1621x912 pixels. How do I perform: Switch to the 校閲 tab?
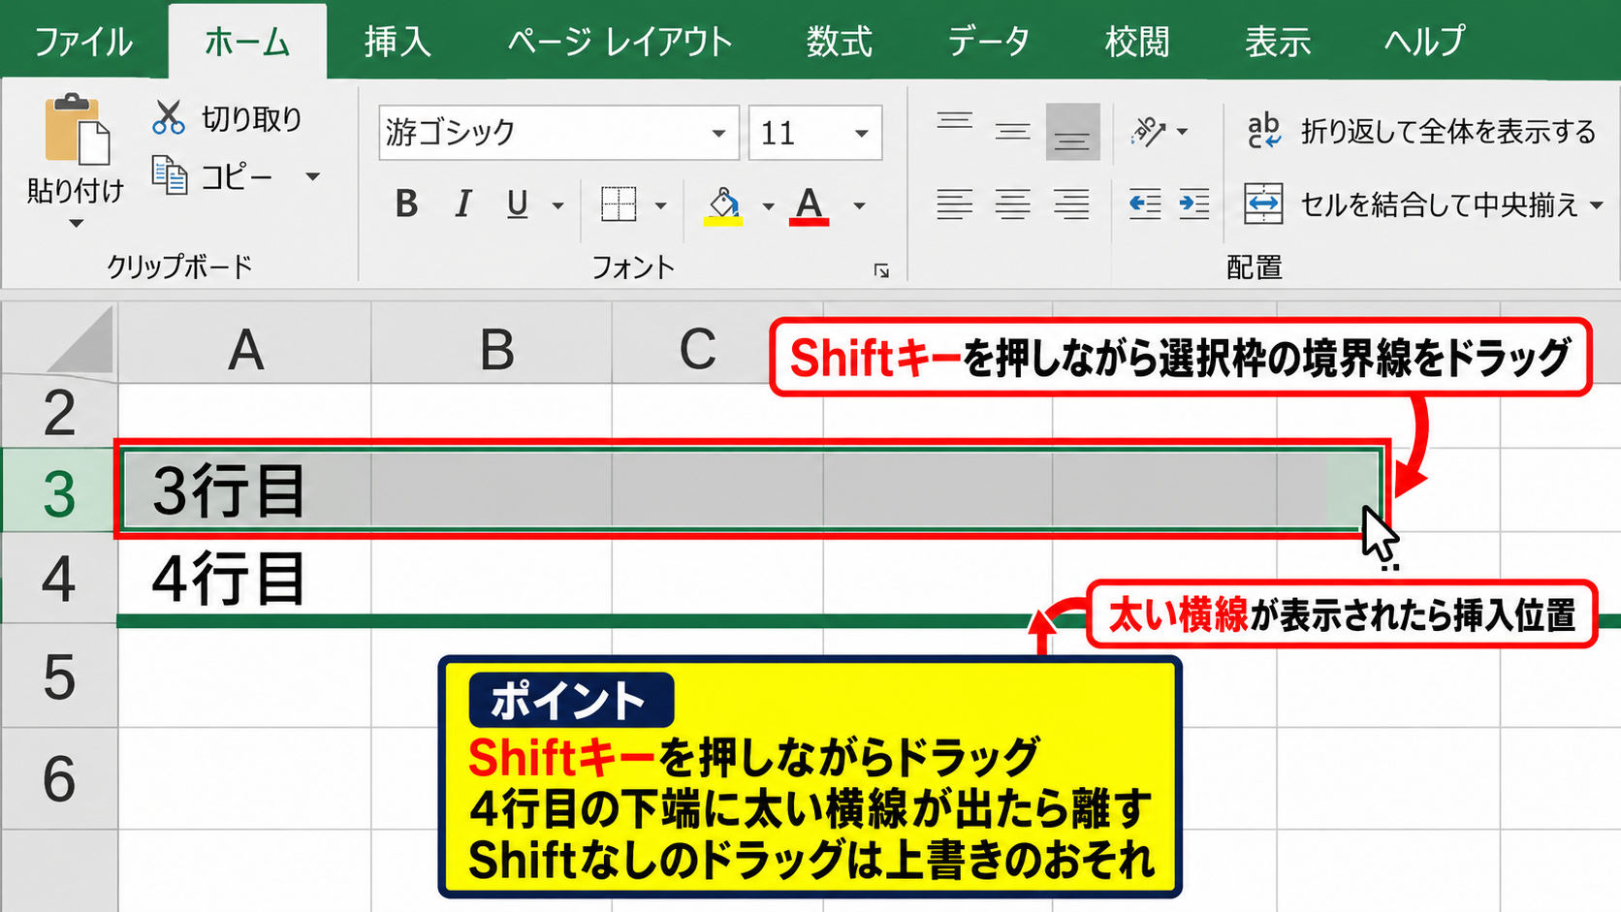tap(1137, 42)
